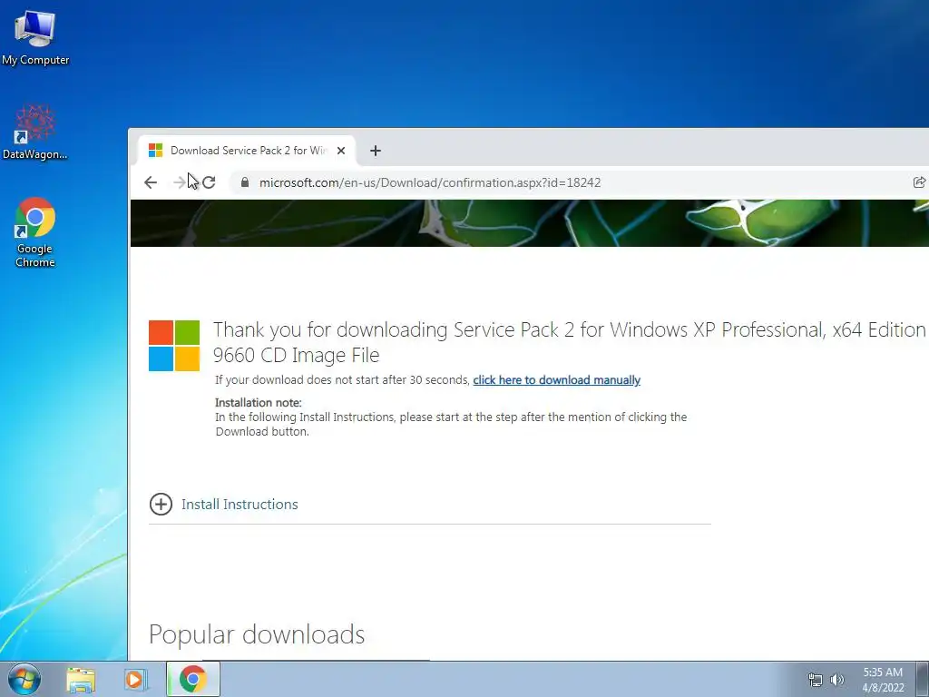Open the Windows Start menu orb
929x697 pixels.
click(x=24, y=679)
